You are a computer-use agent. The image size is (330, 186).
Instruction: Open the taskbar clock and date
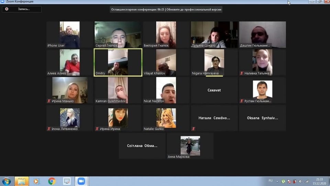pyautogui.click(x=319, y=181)
